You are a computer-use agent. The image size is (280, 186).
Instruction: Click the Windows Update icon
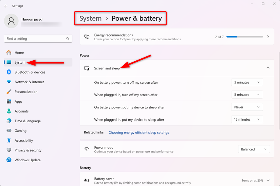coord(9,160)
